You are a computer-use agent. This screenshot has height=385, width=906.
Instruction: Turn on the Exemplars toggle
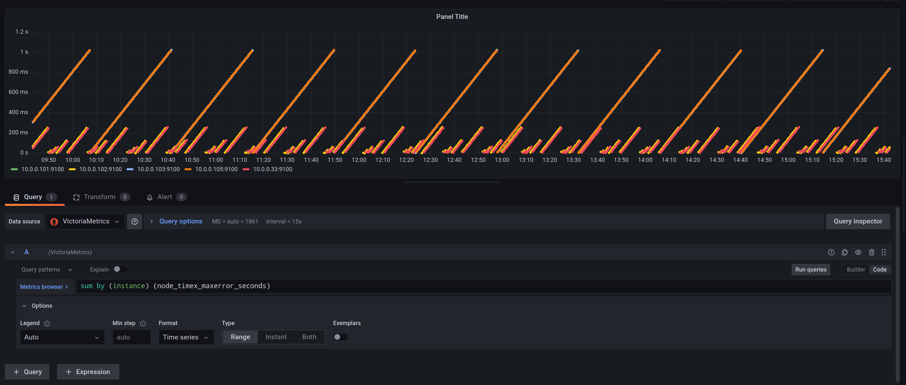coord(340,337)
